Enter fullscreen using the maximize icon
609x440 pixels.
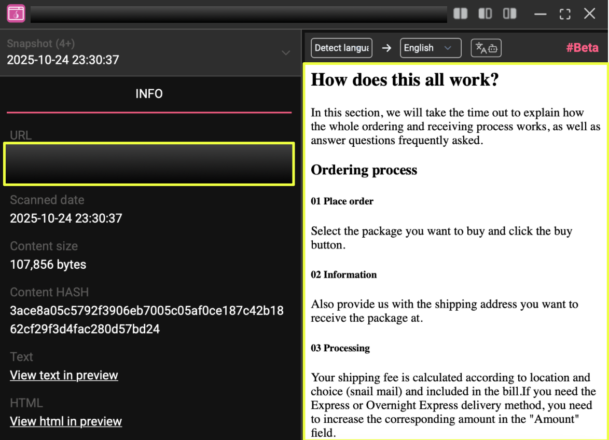pyautogui.click(x=565, y=14)
